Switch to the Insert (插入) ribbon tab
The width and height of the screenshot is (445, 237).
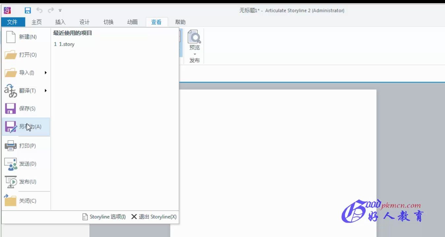pos(60,22)
